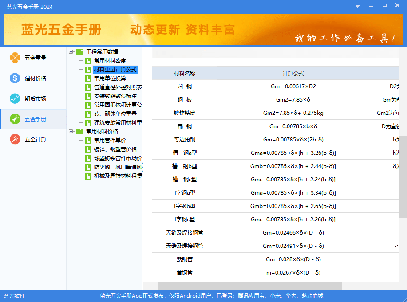Click the document icon beside 防火阀、风口等通风
This screenshot has width=407, height=302.
pos(87,167)
